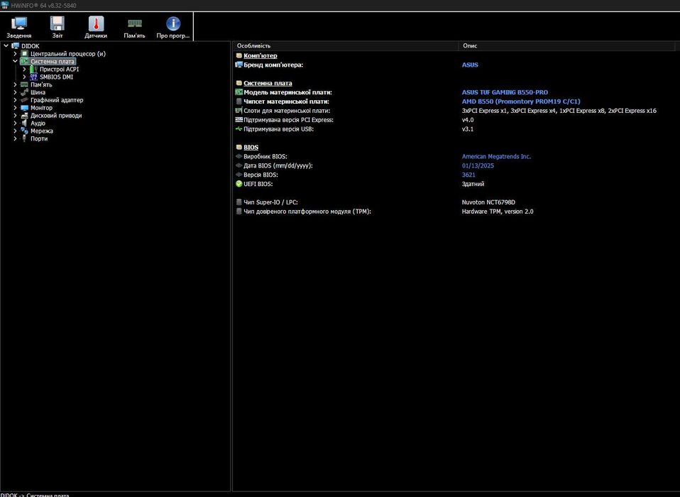Select the Графічний адаптер tree item
Image resolution: width=680 pixels, height=497 pixels.
click(57, 100)
